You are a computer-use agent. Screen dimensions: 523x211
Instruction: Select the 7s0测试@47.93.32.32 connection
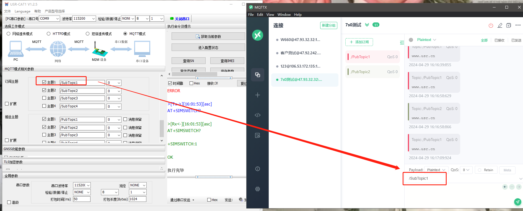305,80
